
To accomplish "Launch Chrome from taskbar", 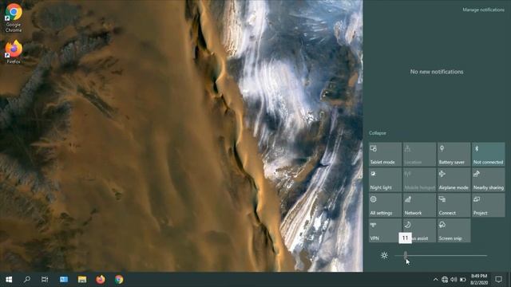I will tap(119, 280).
